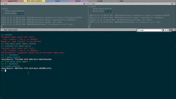Click the top-right bash pane status circle
Viewport: 176px width, 99px height.
pyautogui.click(x=90, y=4)
